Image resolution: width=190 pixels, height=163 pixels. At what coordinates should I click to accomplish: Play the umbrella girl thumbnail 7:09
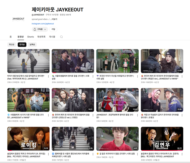pyautogui.click(x=118, y=61)
